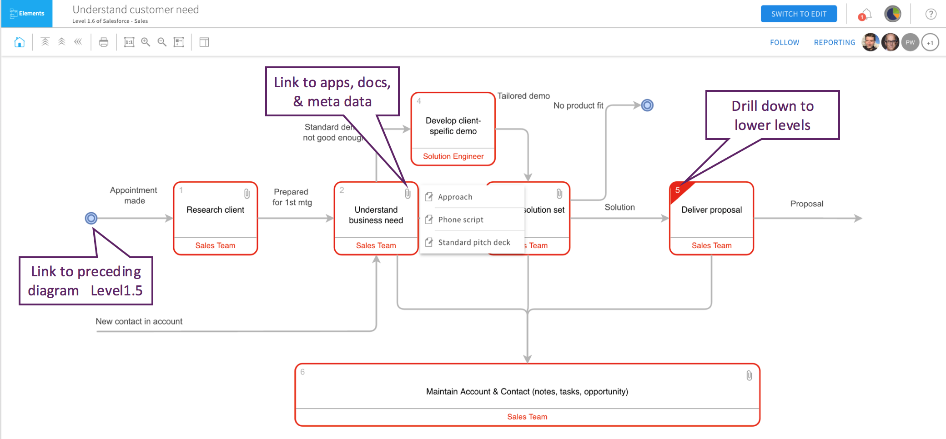
Task: Open the REPORTING link
Action: pos(834,42)
